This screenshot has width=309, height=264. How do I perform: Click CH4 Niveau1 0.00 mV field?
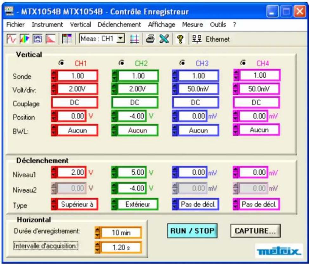(x=254, y=173)
